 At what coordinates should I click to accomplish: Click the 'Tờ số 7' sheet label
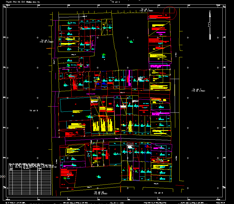(x=199, y=89)
